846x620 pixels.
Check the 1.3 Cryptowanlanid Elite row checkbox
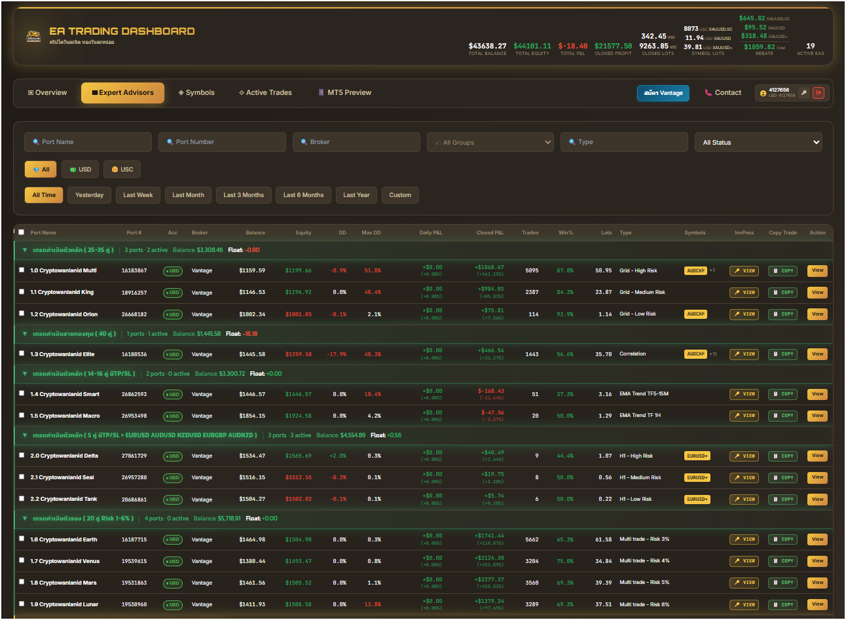22,354
